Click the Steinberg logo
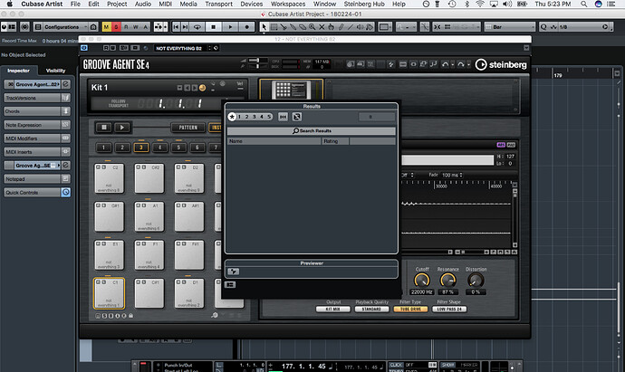The image size is (625, 372). [x=501, y=64]
